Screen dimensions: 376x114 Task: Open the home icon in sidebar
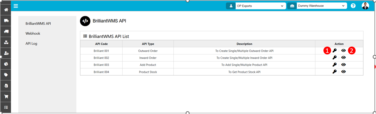[x=6, y=10]
